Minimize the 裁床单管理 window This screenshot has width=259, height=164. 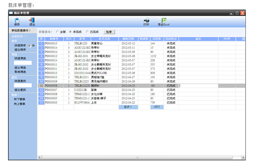(x=231, y=13)
